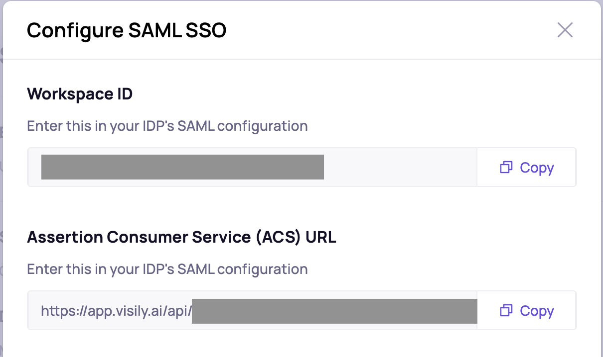Click the Workspace ID heading
603x357 pixels.
(x=80, y=93)
